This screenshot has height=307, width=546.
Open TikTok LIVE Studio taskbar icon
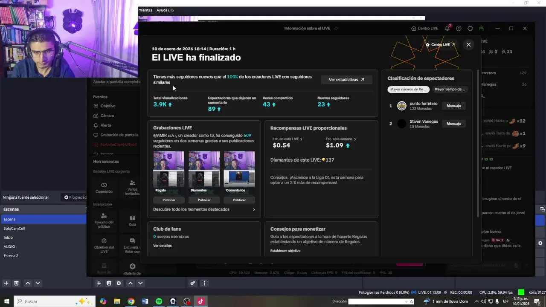(200, 301)
